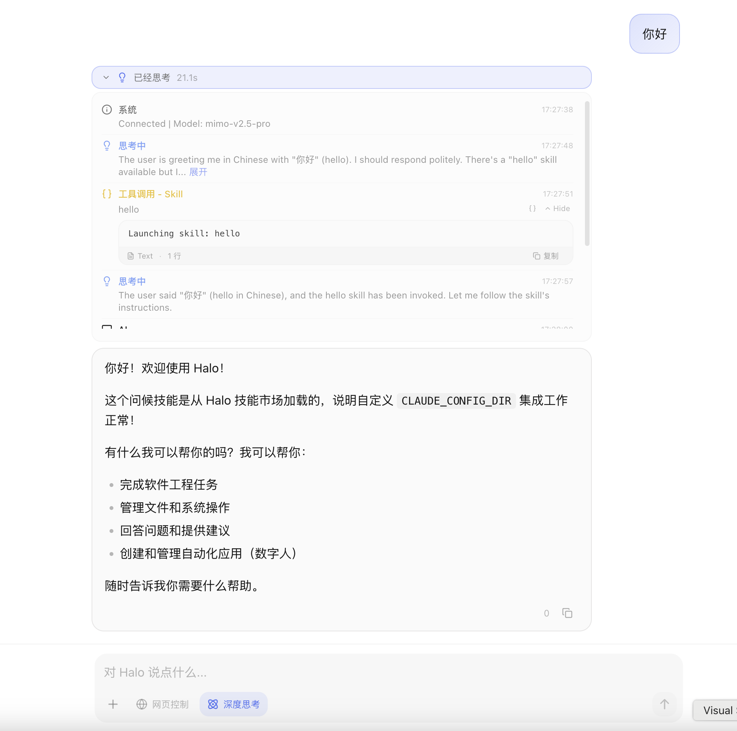Click Connected | Model: mimo-v2.5-pro text
Image resolution: width=737 pixels, height=731 pixels.
194,124
